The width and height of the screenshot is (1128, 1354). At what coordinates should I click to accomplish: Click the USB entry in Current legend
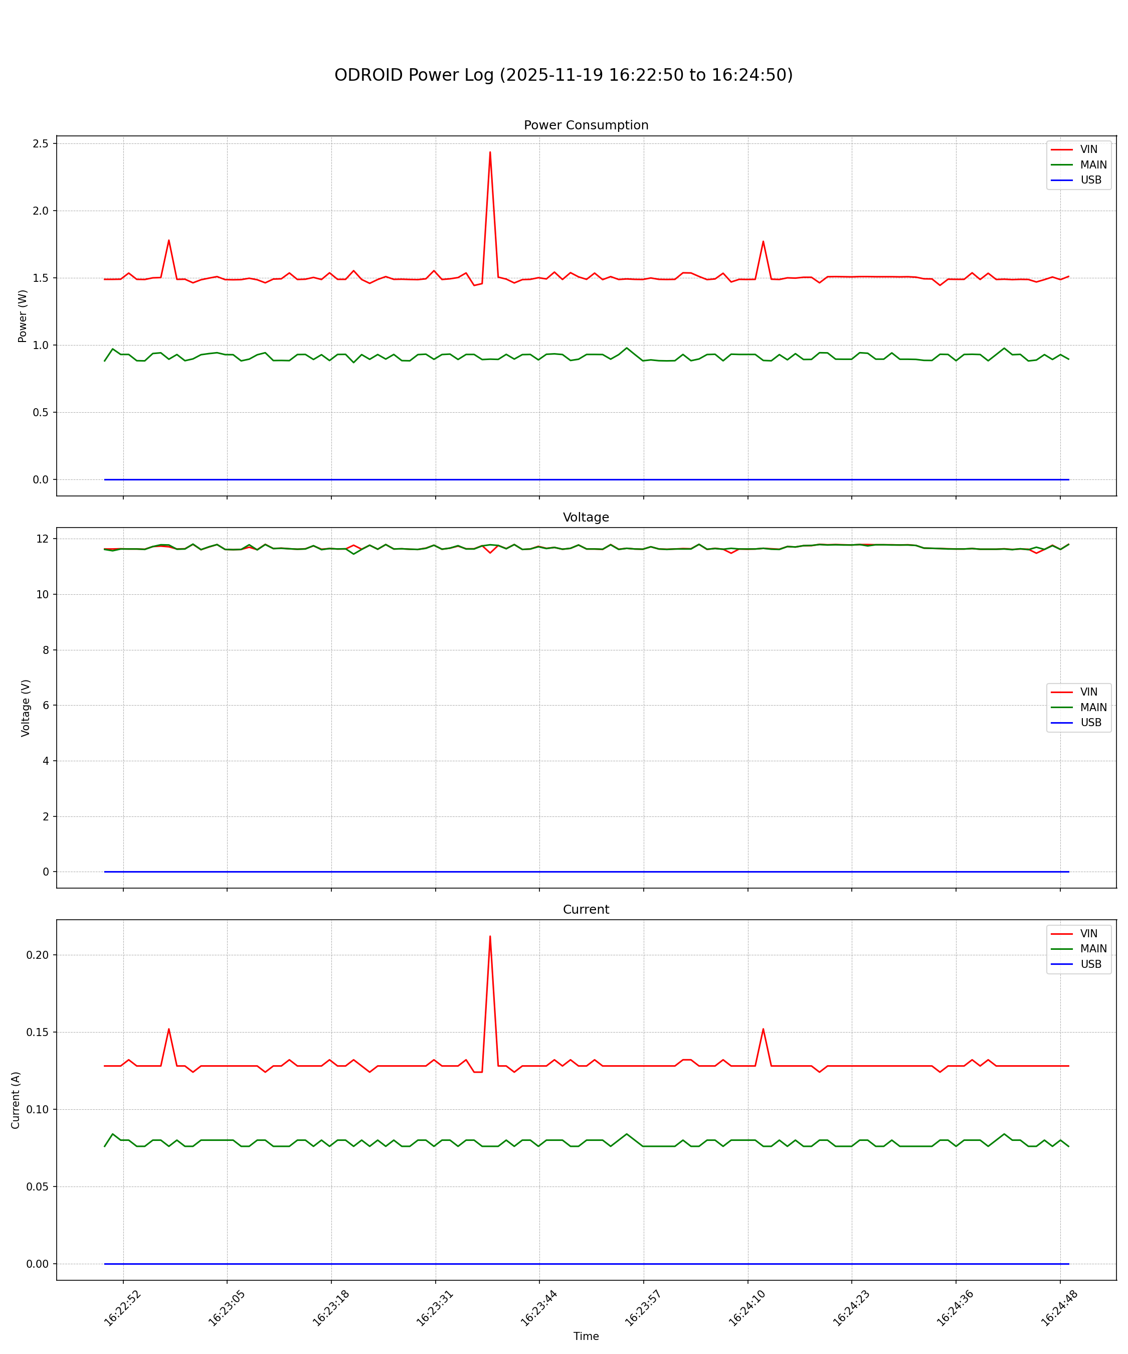pos(1090,964)
